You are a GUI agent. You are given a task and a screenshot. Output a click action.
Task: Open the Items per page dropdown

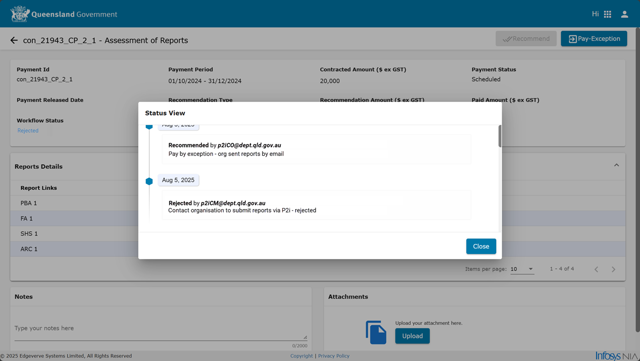point(522,269)
